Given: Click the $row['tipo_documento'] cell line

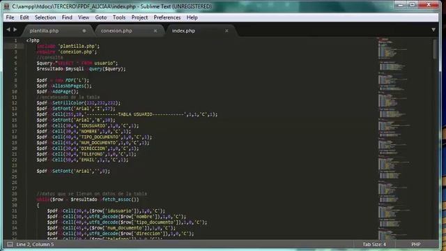Looking at the screenshot, I should pos(127,222).
